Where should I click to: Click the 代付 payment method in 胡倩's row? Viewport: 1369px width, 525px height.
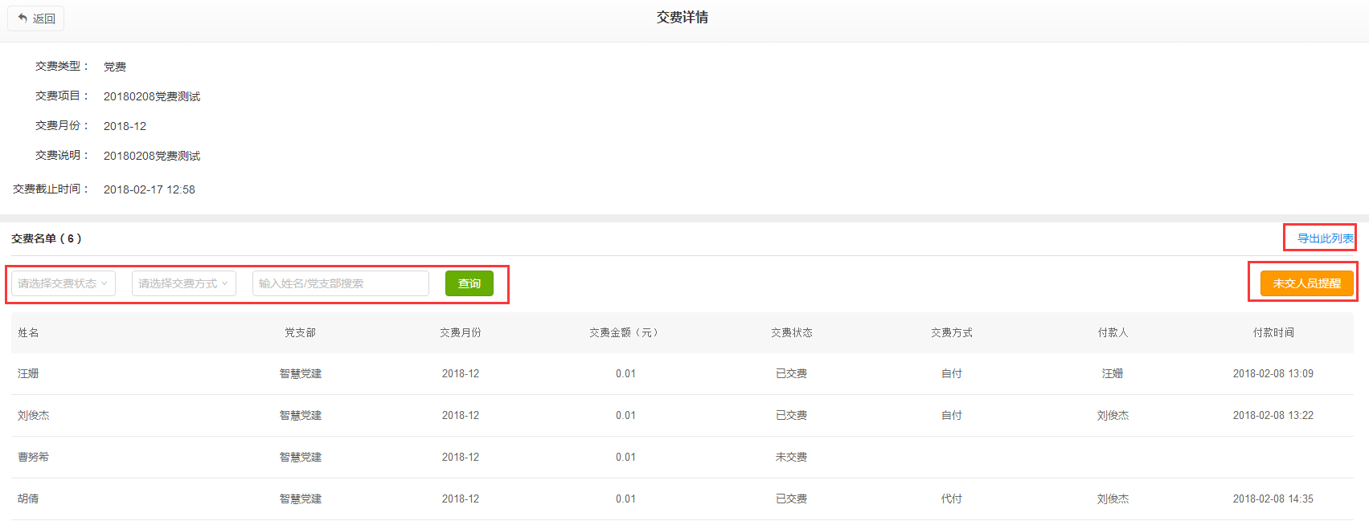click(x=952, y=499)
